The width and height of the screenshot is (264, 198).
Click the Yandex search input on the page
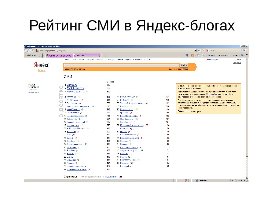(121, 65)
